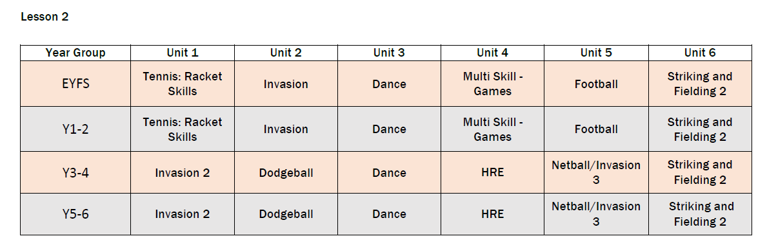Select the Y1-2 Football cell
This screenshot has width=767, height=245.
pos(596,129)
